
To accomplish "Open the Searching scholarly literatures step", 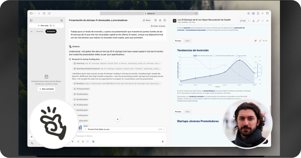I will click(x=117, y=69).
